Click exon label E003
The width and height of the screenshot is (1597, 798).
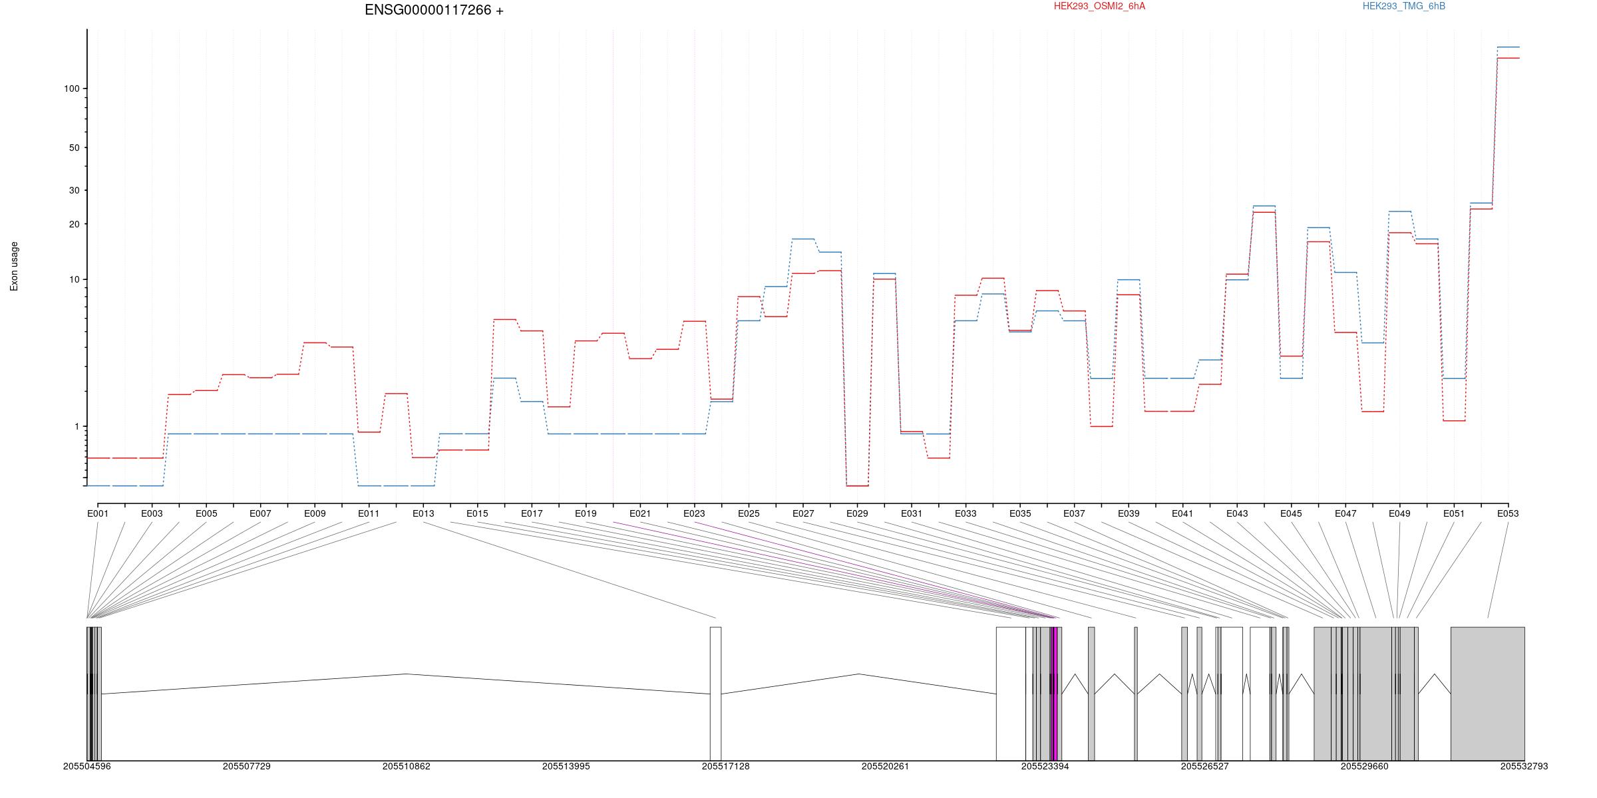pyautogui.click(x=152, y=513)
